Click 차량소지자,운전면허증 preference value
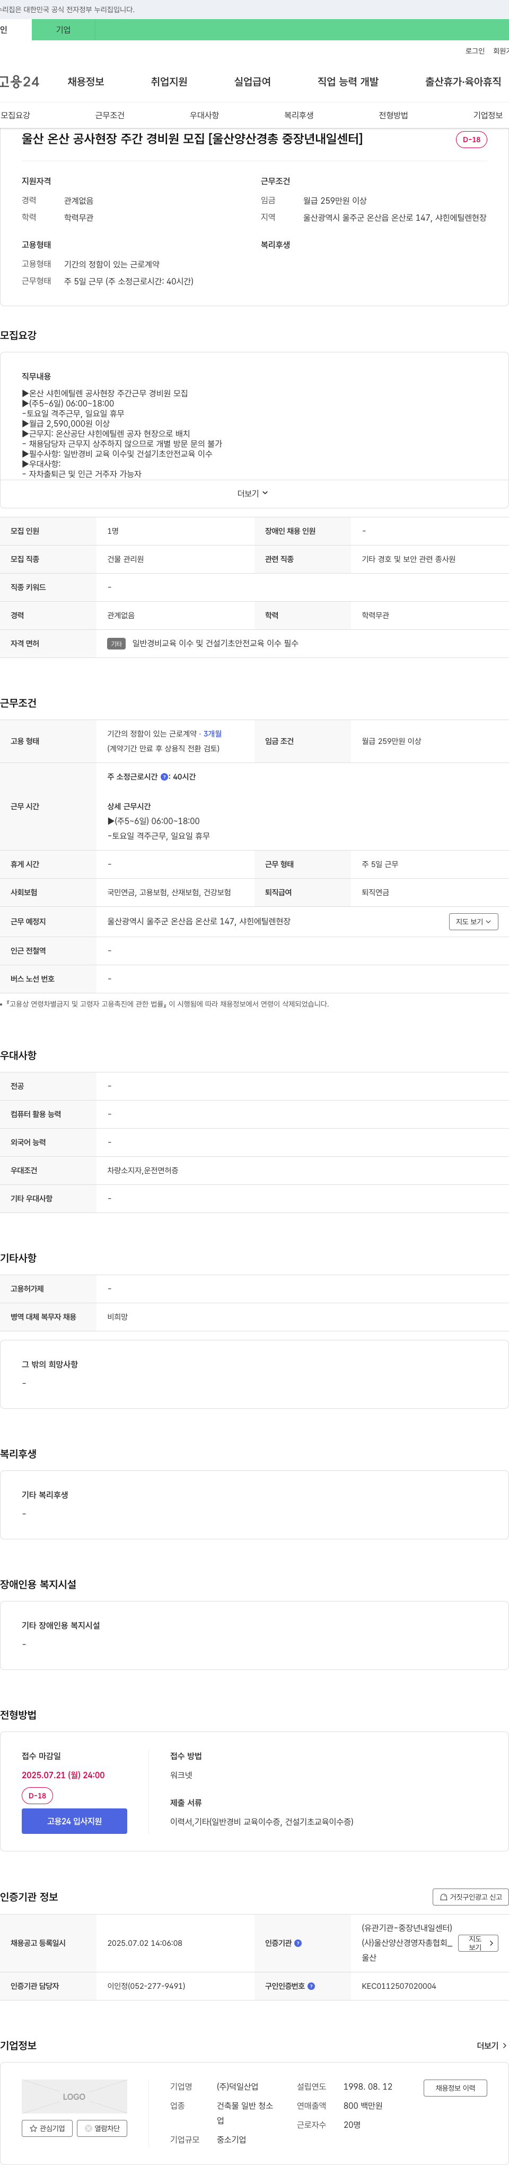 (143, 1171)
